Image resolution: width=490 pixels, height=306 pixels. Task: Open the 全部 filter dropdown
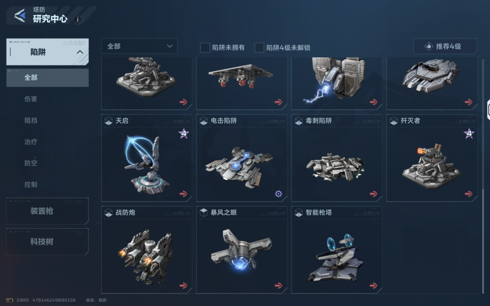coord(139,46)
